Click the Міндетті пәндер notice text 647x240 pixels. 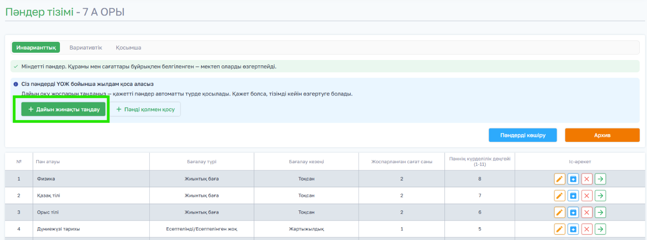(x=148, y=66)
